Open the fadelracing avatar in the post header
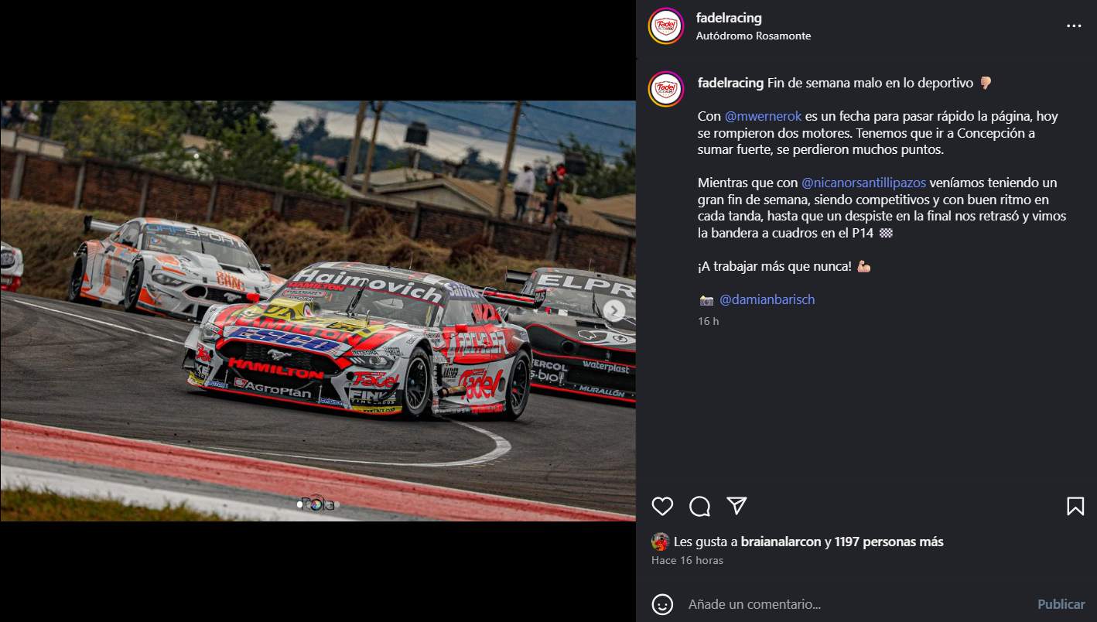 (x=666, y=26)
